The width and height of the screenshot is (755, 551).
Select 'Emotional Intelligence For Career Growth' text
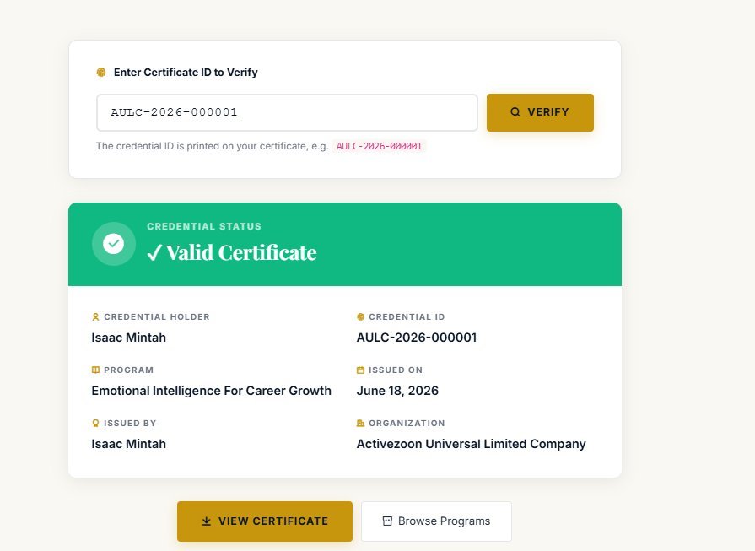pos(212,391)
